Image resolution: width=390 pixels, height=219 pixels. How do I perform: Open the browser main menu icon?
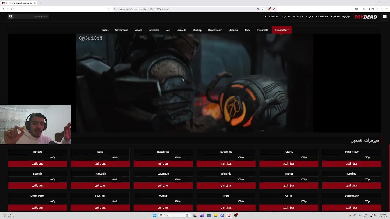pos(387,9)
